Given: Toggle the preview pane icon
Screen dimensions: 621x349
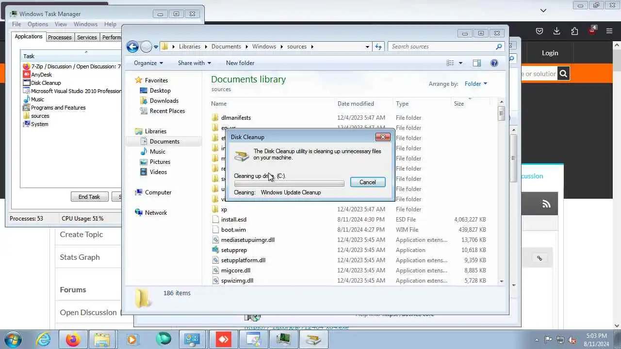Looking at the screenshot, I should [477, 63].
